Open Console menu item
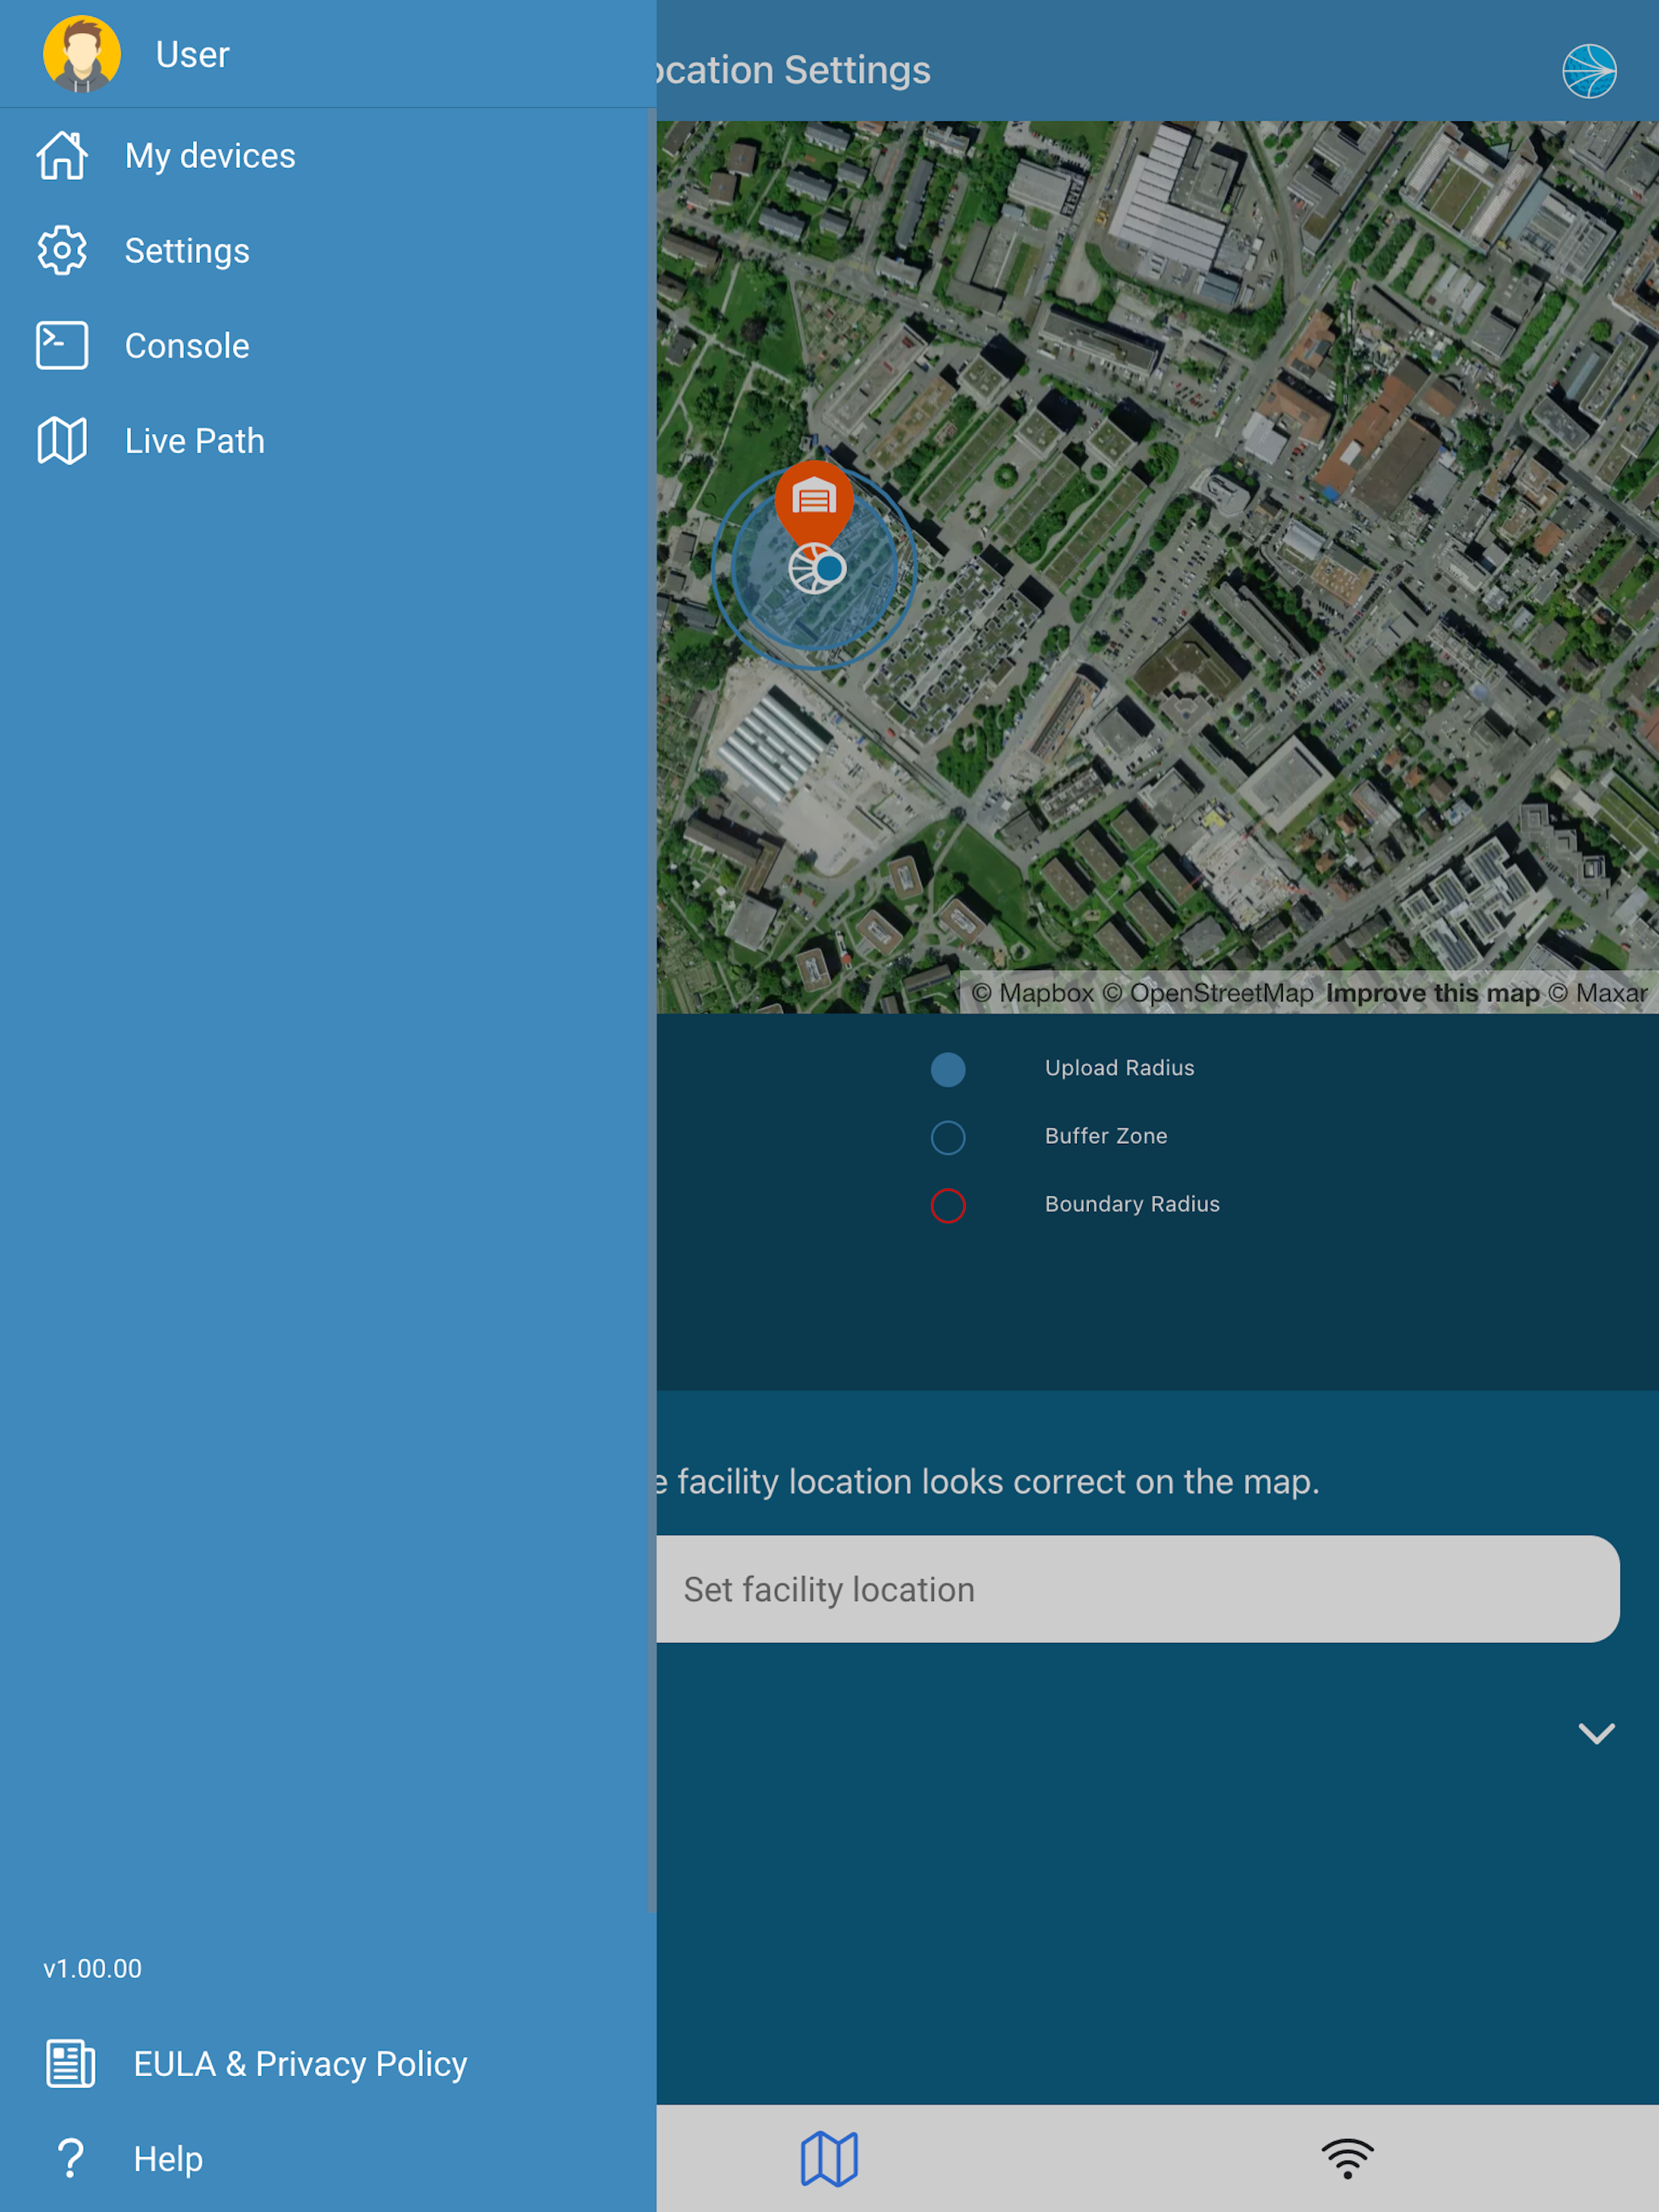 [x=328, y=345]
